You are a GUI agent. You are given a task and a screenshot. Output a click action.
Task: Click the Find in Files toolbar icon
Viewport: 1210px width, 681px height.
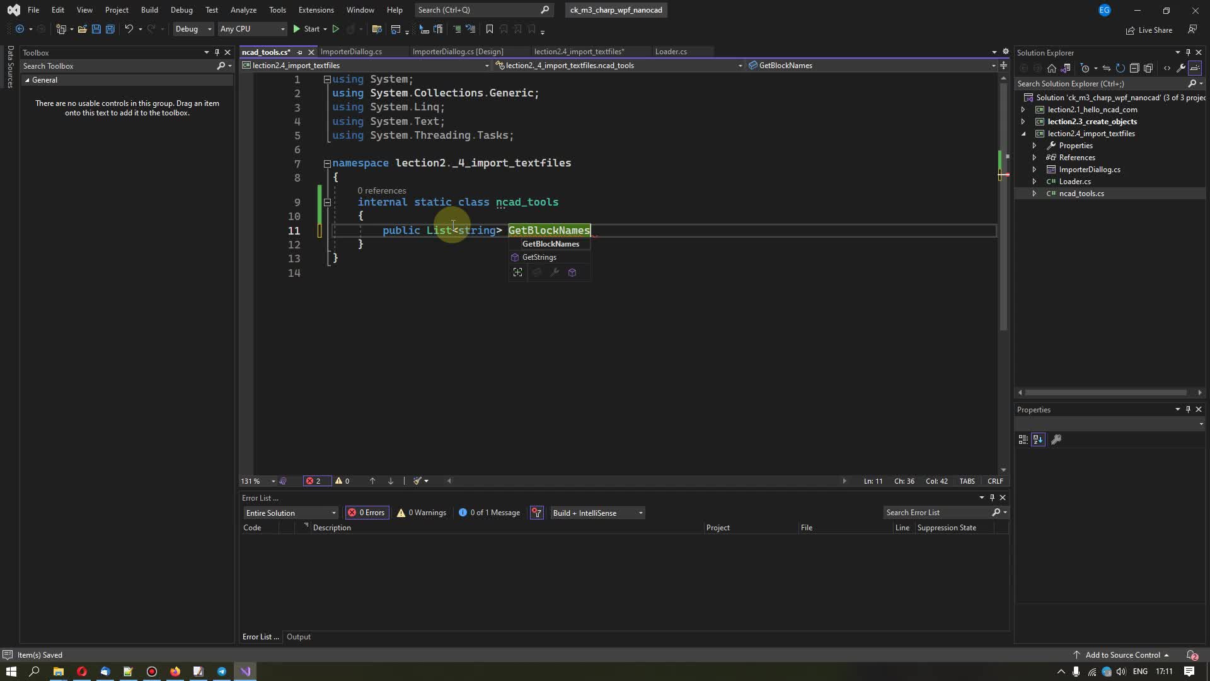point(377,29)
